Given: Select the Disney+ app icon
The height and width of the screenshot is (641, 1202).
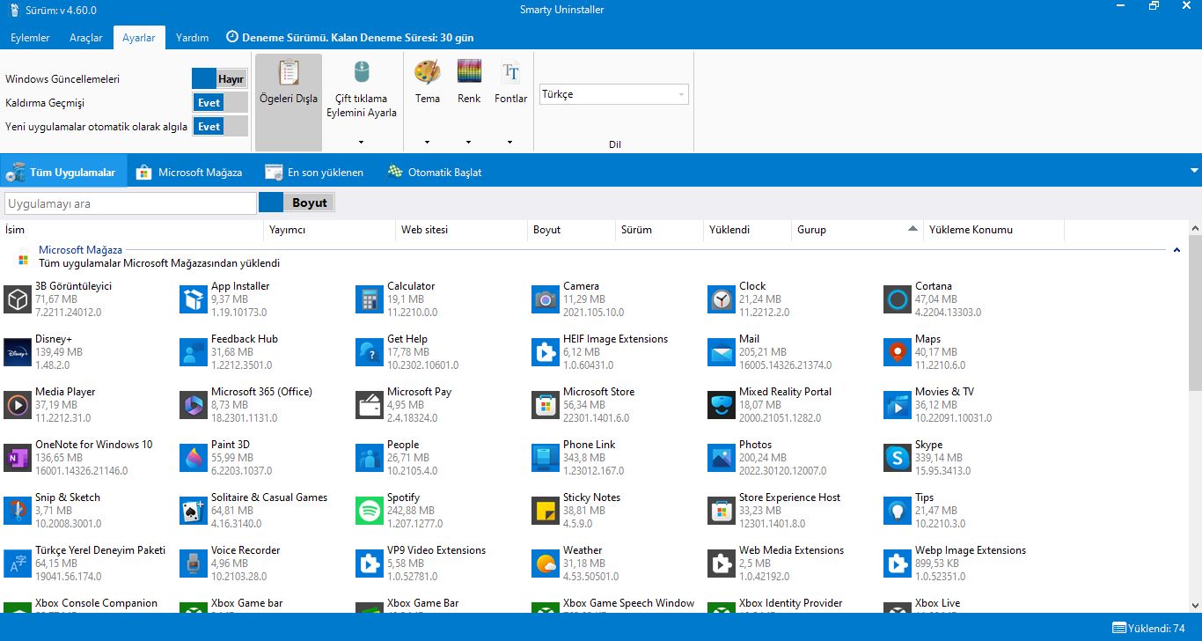Looking at the screenshot, I should coord(18,352).
